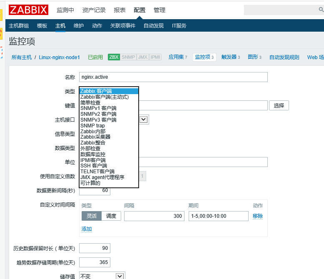Select 可计算的 option
This screenshot has width=324, height=279.
(x=109, y=183)
